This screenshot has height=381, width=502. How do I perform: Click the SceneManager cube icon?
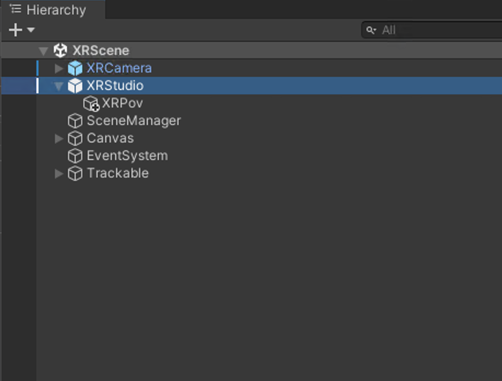click(x=75, y=121)
